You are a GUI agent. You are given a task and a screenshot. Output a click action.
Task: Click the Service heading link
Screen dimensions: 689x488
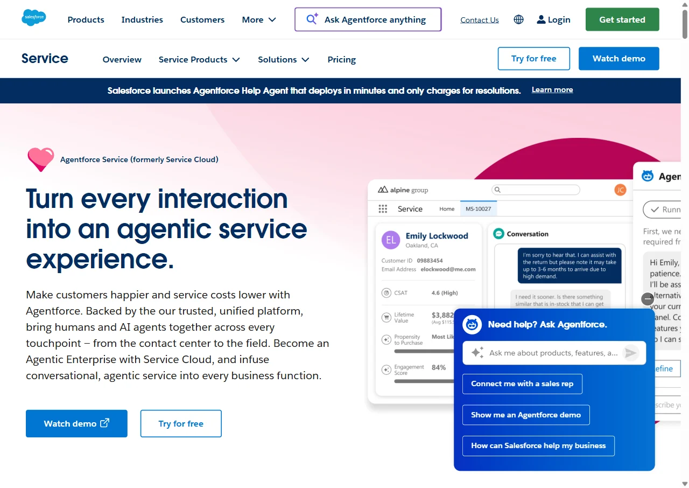(x=45, y=58)
